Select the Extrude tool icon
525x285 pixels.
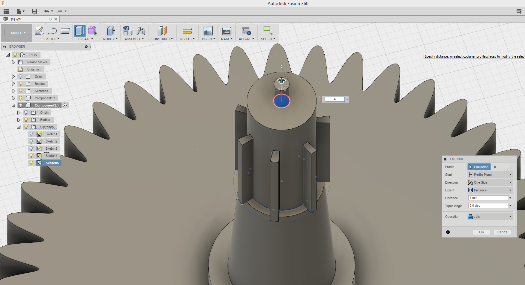coord(79,31)
